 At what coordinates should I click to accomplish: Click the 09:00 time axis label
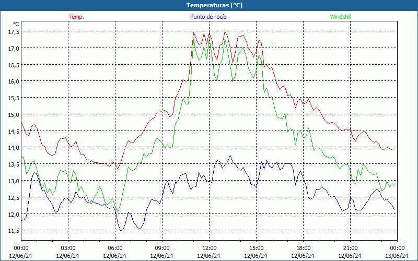(x=162, y=248)
